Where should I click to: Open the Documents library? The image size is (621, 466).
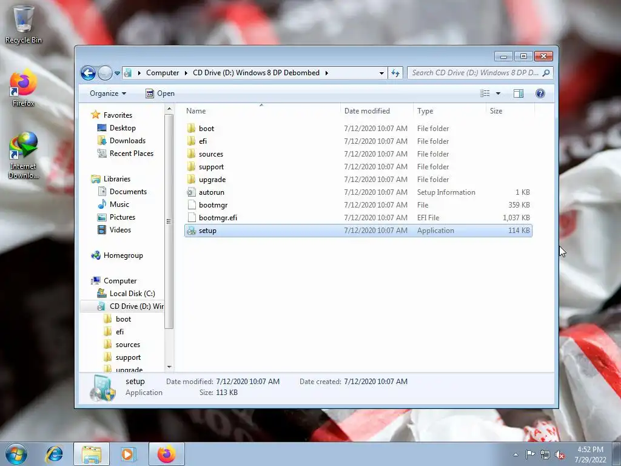click(123, 192)
